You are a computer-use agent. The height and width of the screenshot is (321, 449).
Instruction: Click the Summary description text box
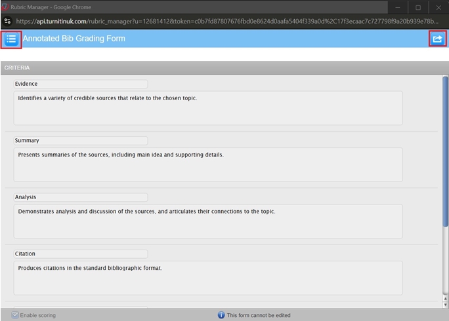pyautogui.click(x=208, y=164)
